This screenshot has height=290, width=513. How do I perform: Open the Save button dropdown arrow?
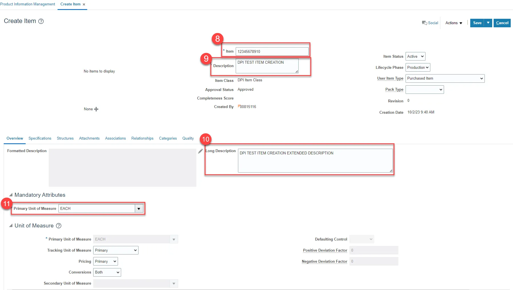(x=488, y=23)
